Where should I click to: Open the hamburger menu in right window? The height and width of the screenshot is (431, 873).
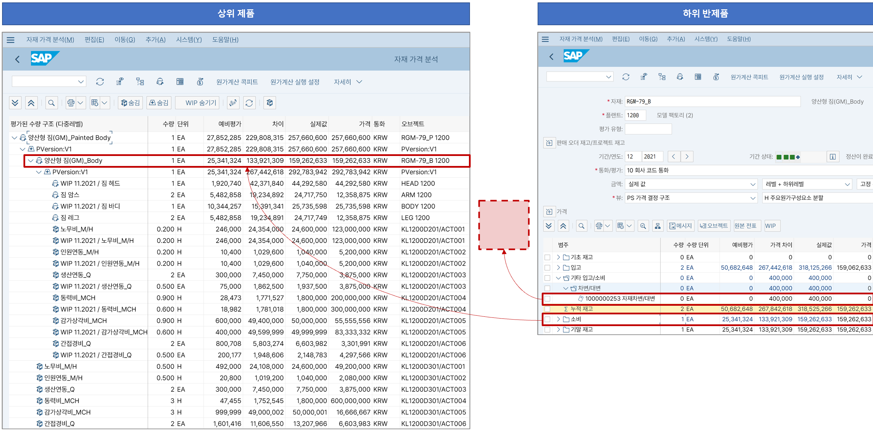pyautogui.click(x=545, y=39)
